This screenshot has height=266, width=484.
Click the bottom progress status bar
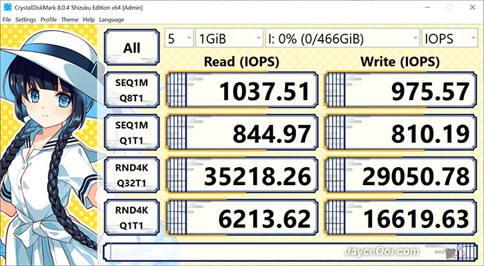click(290, 252)
